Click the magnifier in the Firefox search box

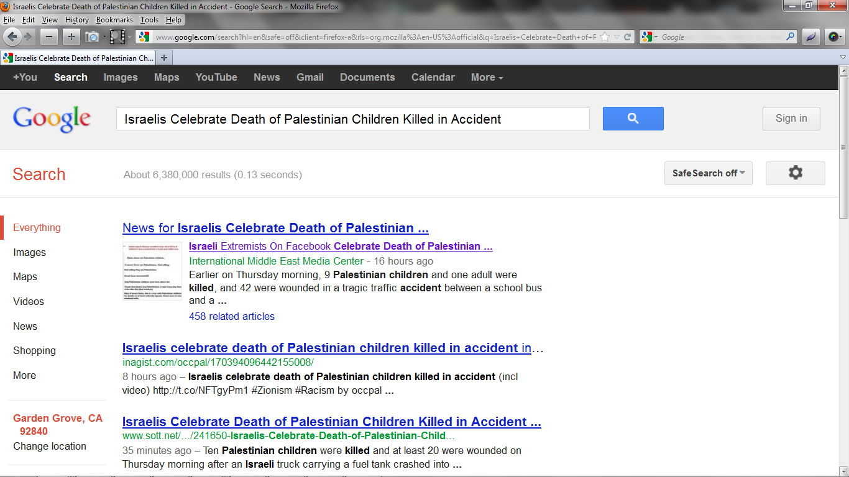[x=791, y=37]
